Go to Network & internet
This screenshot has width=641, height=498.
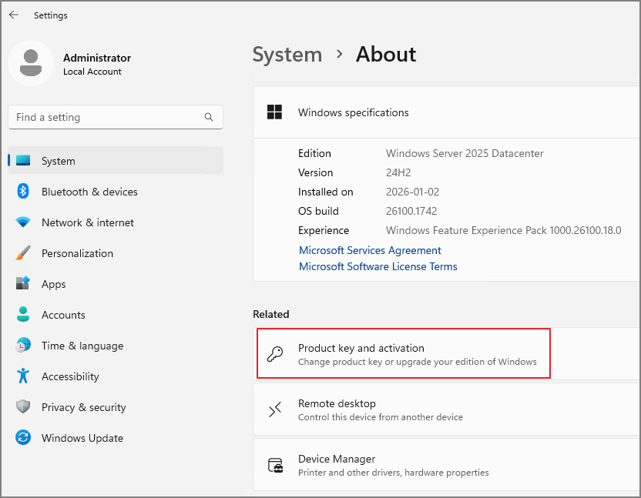[x=116, y=222]
